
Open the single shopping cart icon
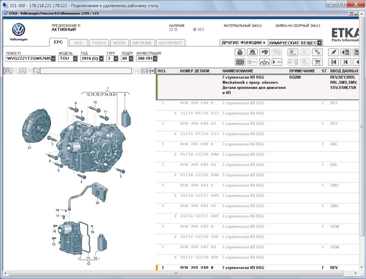click(x=317, y=62)
